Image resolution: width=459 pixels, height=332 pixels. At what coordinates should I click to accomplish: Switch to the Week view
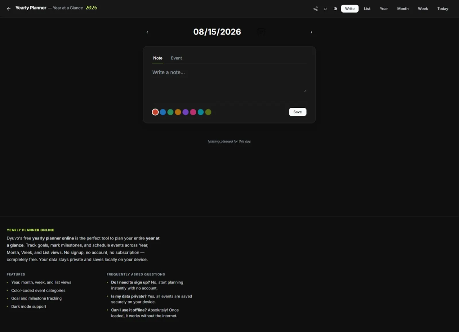pyautogui.click(x=423, y=9)
